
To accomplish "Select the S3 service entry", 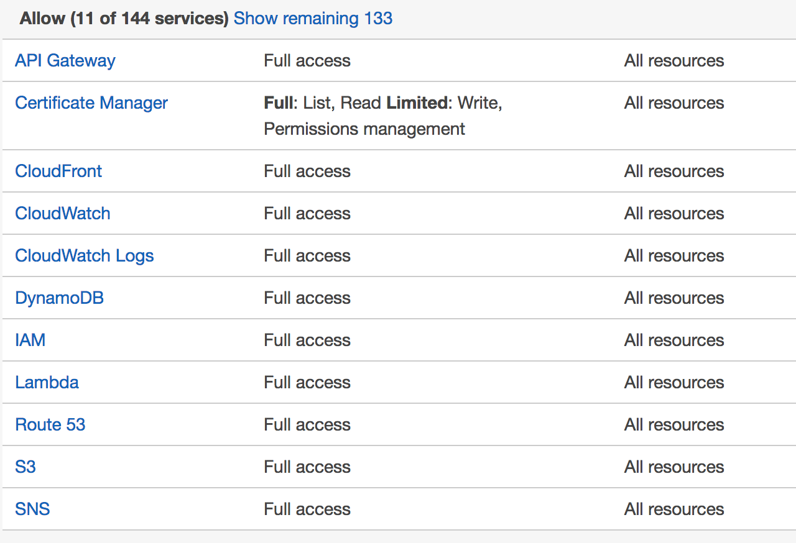I will tap(25, 467).
